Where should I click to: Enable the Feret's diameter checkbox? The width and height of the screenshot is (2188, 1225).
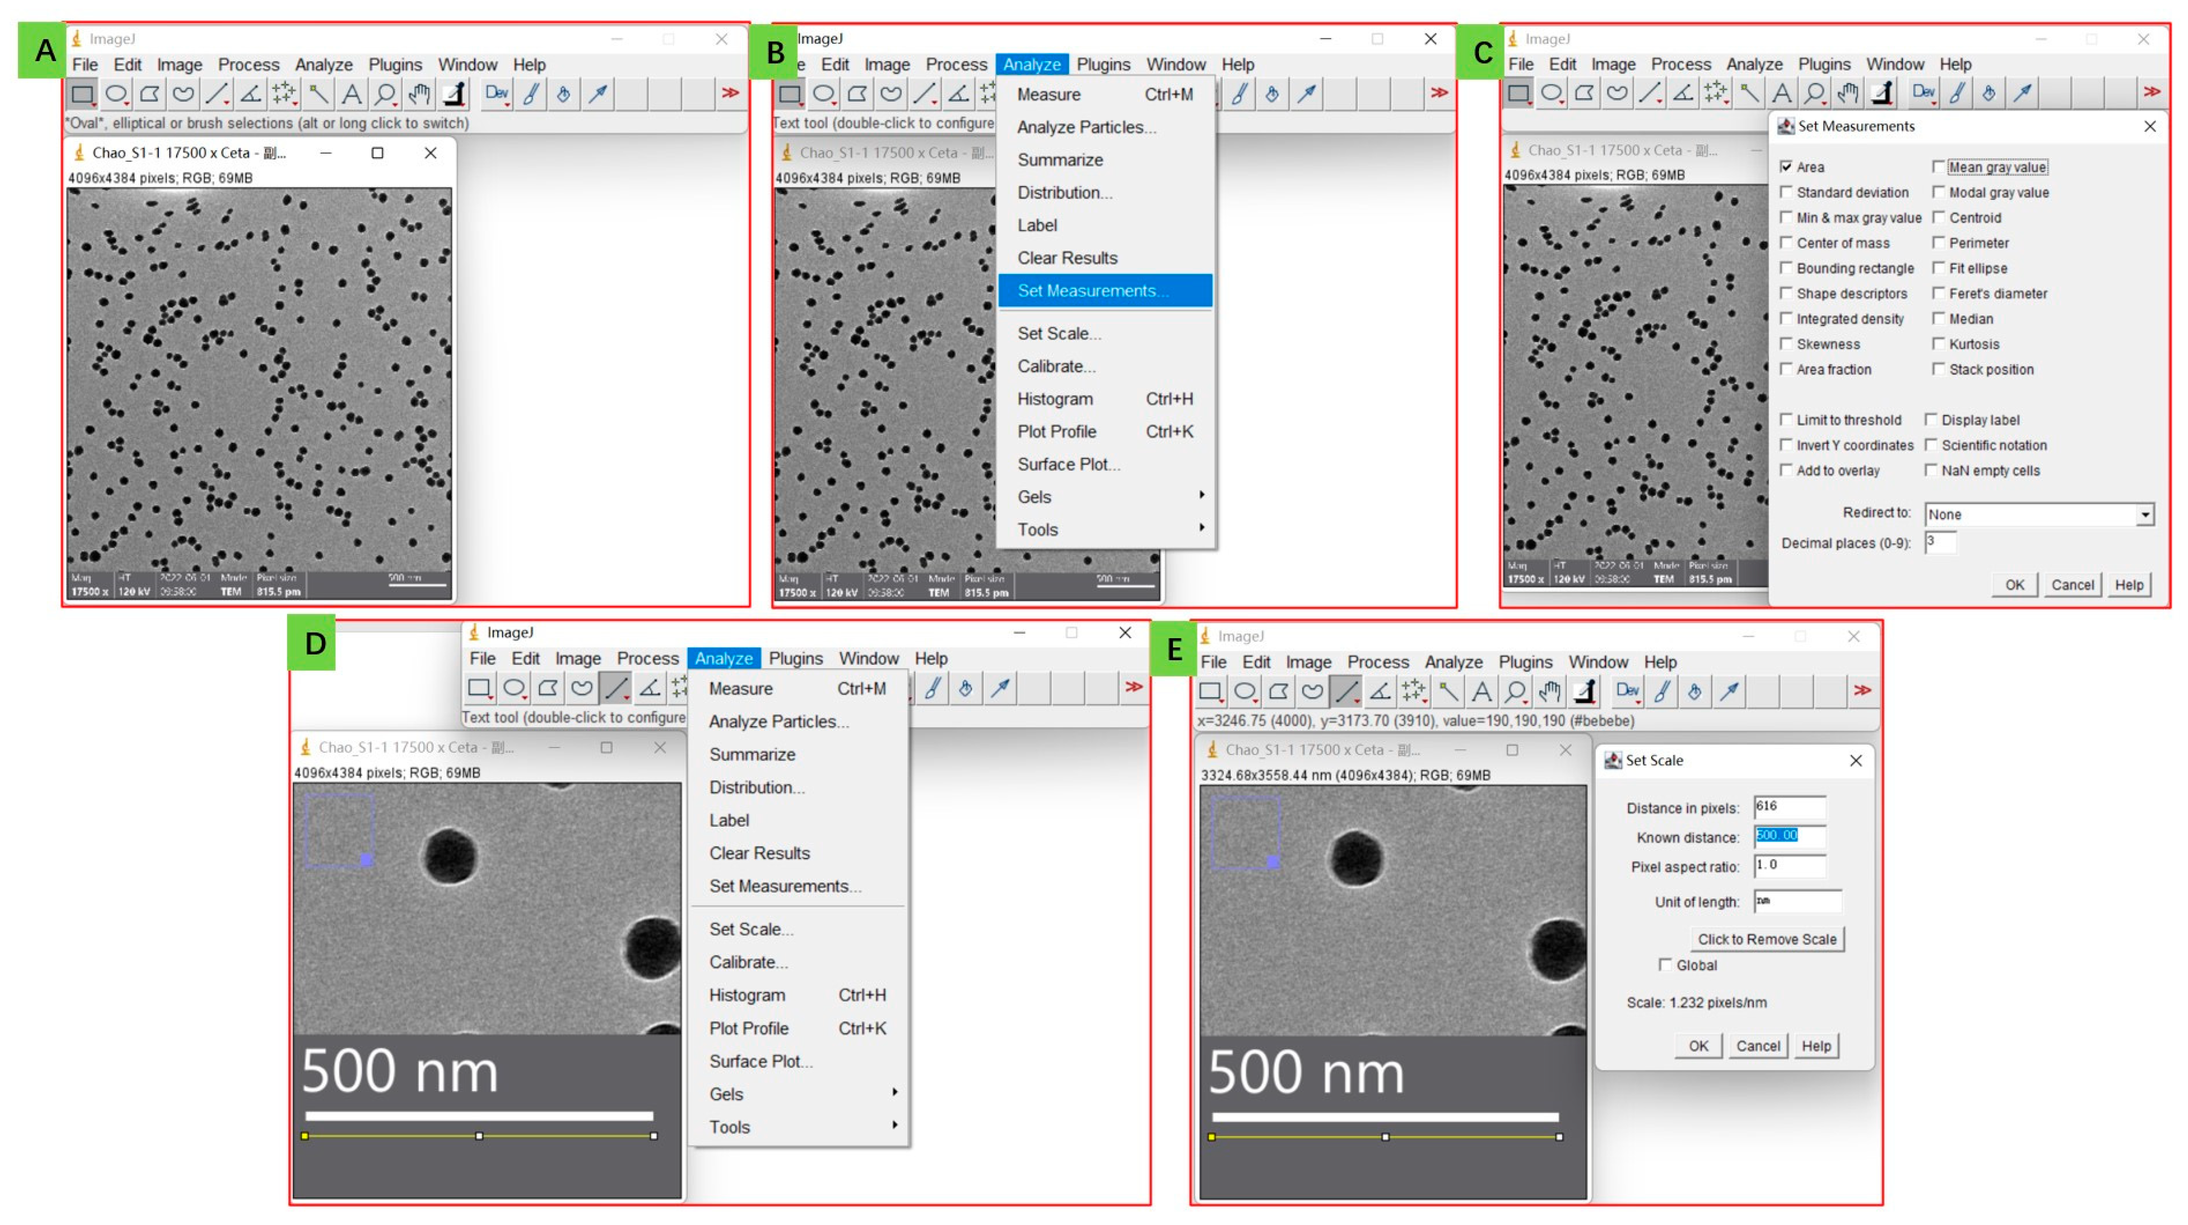[1938, 293]
